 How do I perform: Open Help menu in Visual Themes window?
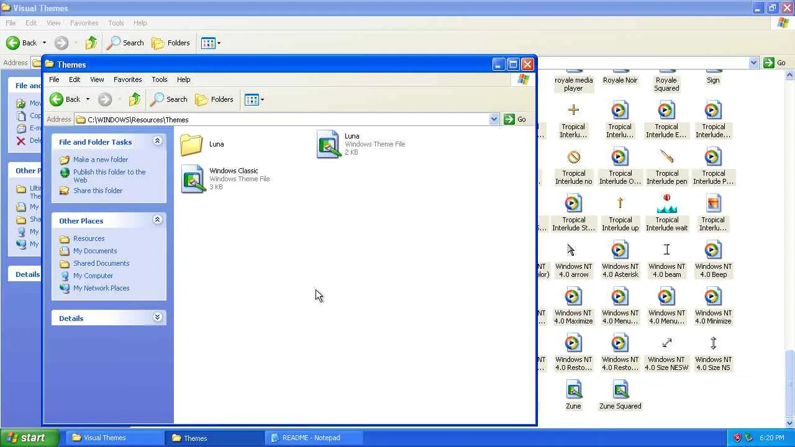pyautogui.click(x=140, y=23)
